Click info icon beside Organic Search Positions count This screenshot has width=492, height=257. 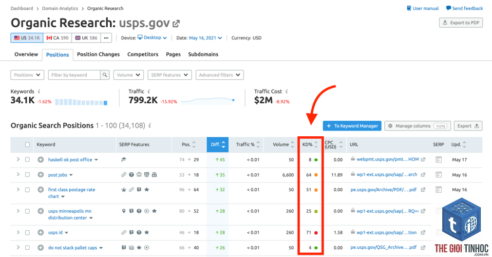pyautogui.click(x=150, y=126)
